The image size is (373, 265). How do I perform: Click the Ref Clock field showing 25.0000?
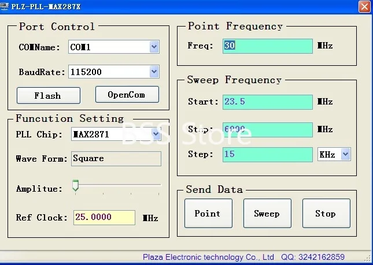pos(104,217)
